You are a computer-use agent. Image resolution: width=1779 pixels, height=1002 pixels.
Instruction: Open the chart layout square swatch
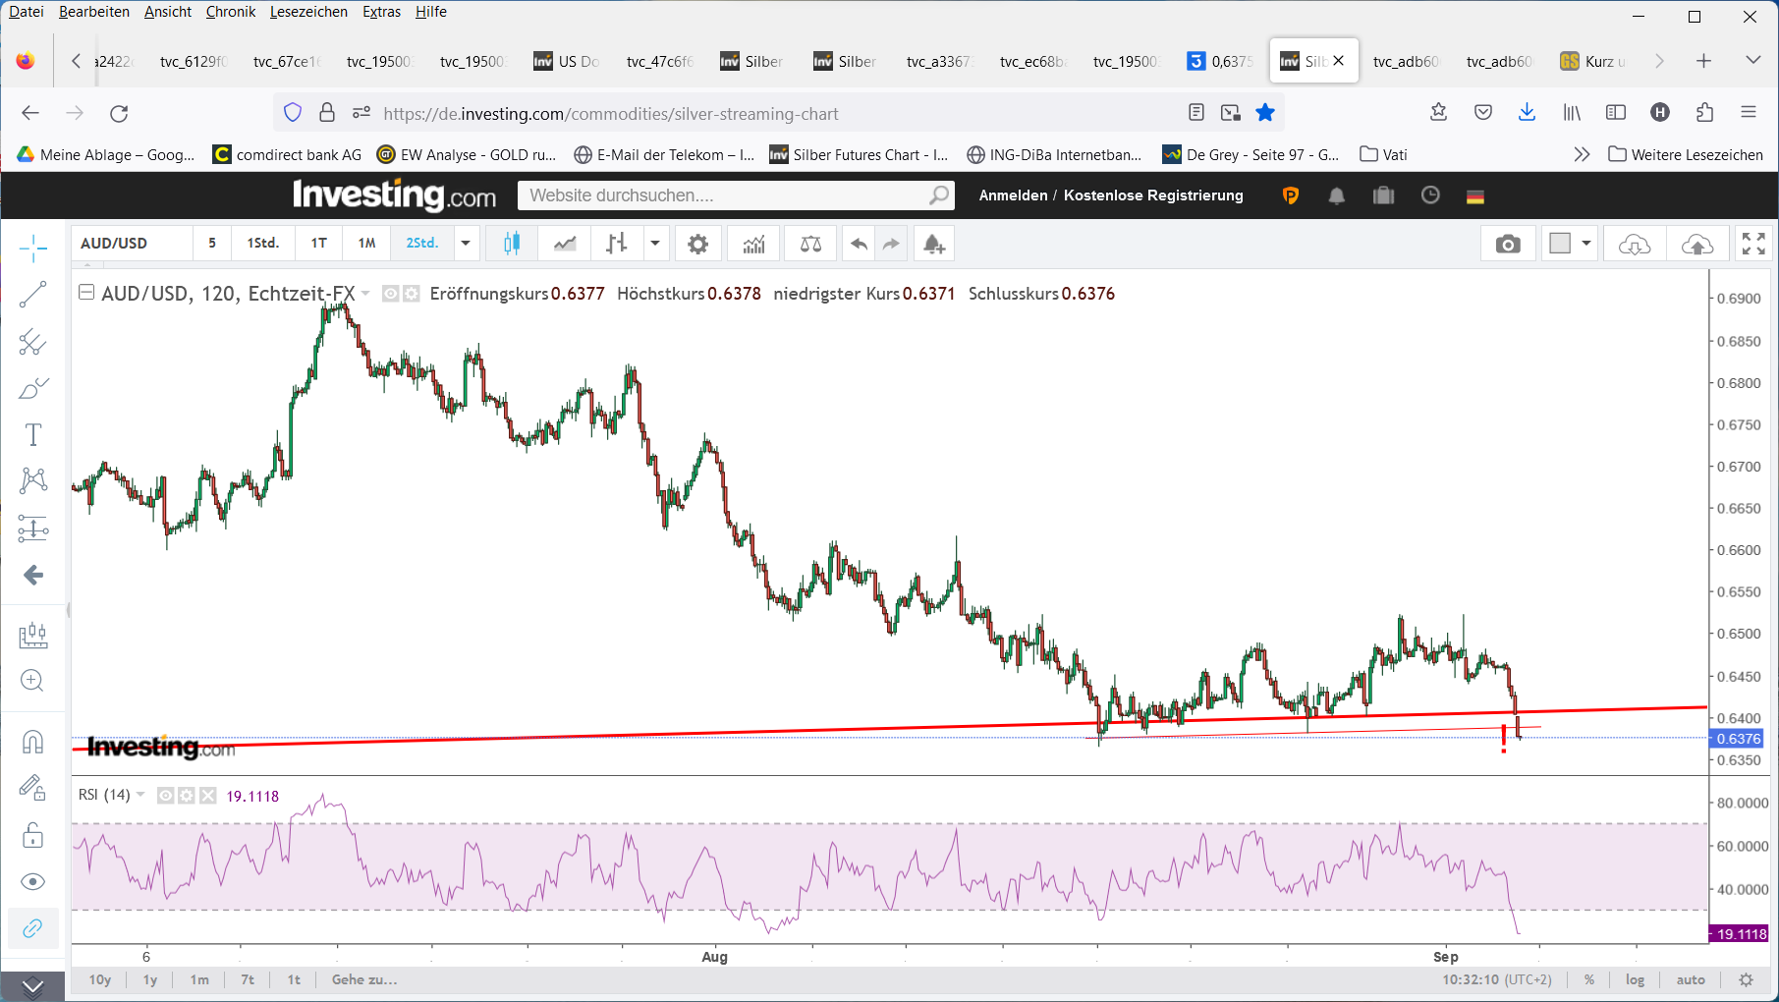1560,244
